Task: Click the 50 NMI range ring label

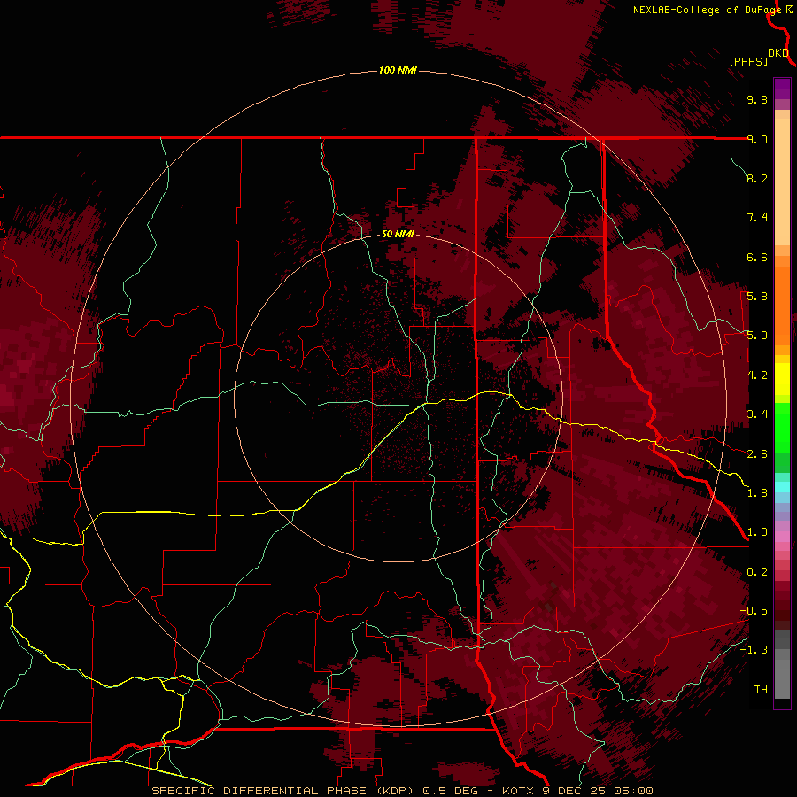Action: coord(398,234)
